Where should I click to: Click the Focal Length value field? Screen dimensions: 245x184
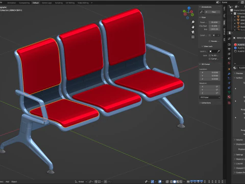(214, 22)
